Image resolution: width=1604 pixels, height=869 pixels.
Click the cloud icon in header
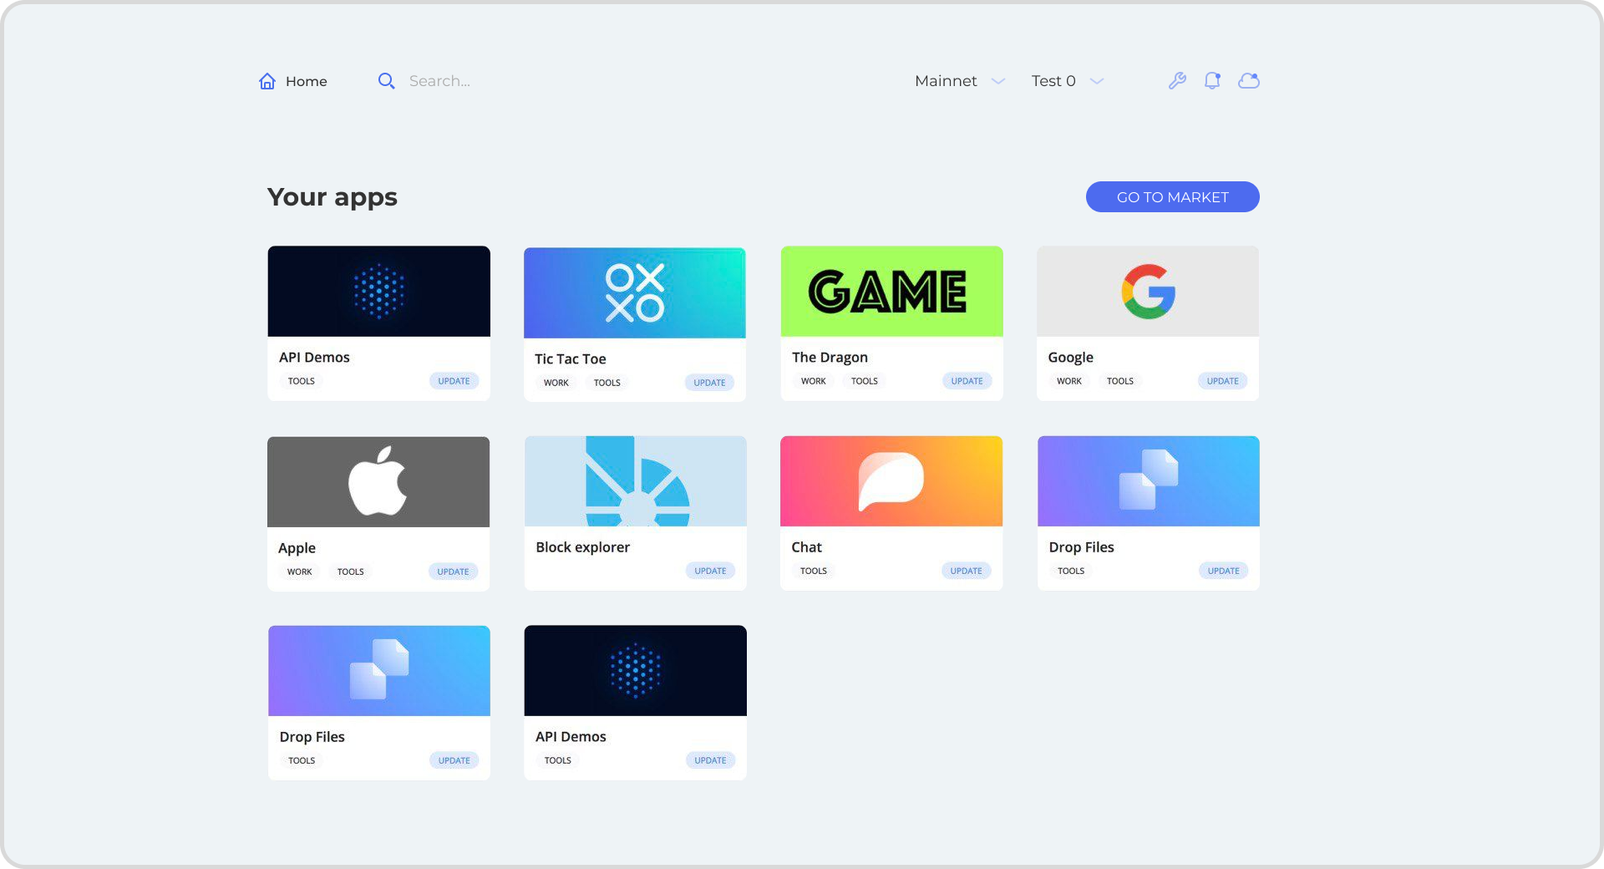[1249, 81]
